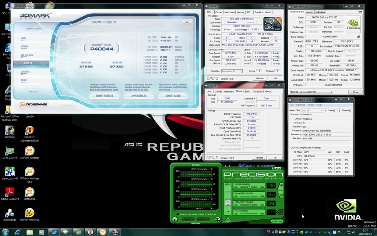Open the EVEREST Ultimate Edition desktop shortcut
The width and height of the screenshot is (377, 236).
29,131
